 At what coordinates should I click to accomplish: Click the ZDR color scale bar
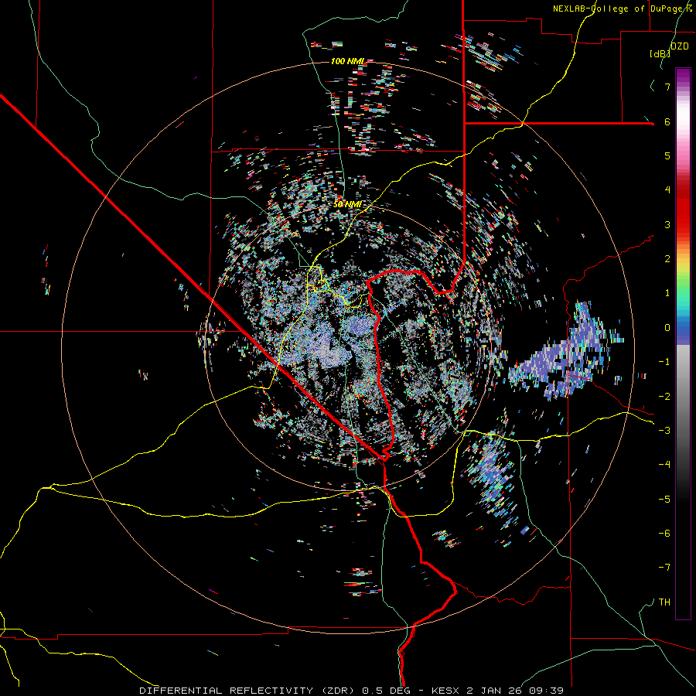click(683, 343)
